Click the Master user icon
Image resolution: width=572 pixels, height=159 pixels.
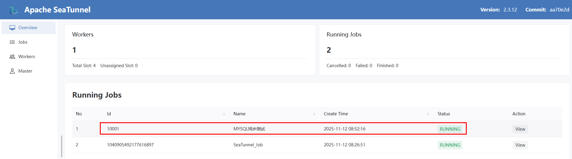click(x=12, y=71)
